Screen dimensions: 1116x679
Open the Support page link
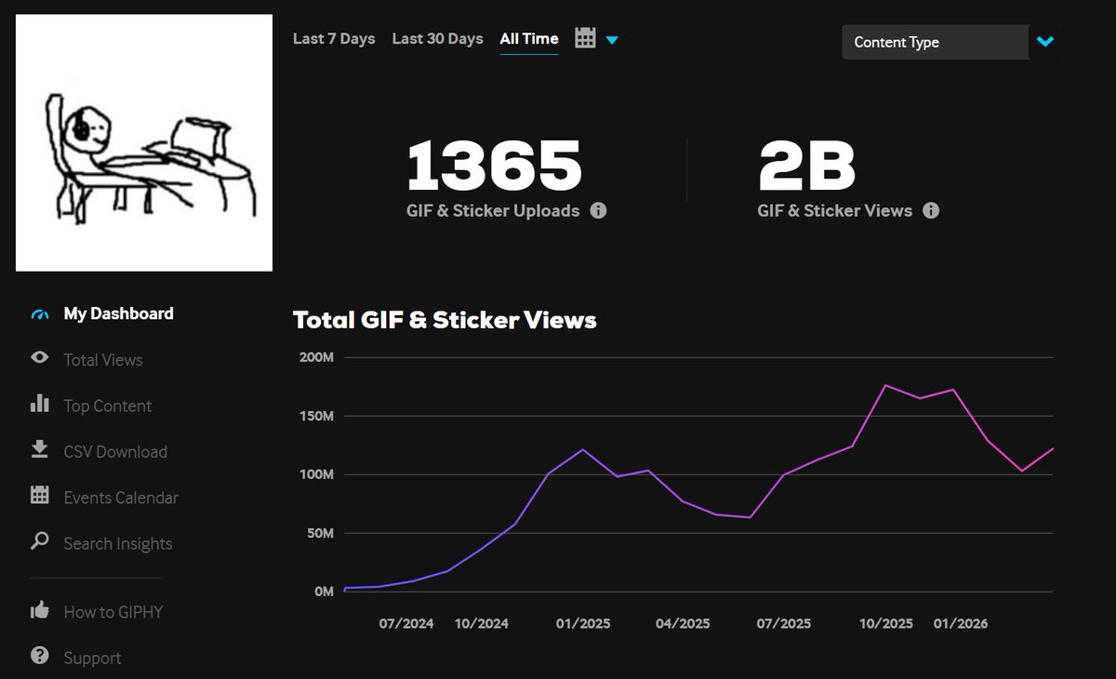click(92, 658)
